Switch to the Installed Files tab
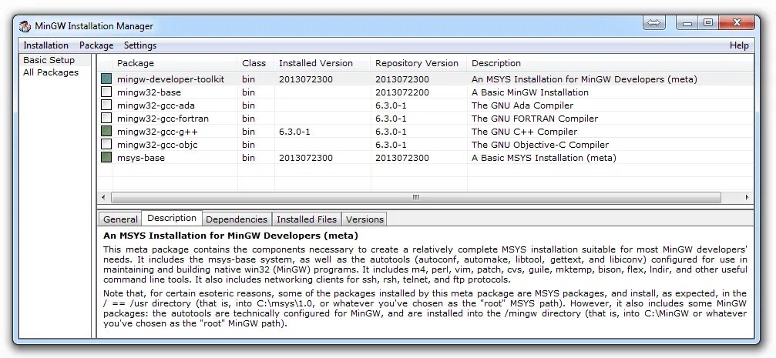This screenshot has width=776, height=358. pos(307,219)
